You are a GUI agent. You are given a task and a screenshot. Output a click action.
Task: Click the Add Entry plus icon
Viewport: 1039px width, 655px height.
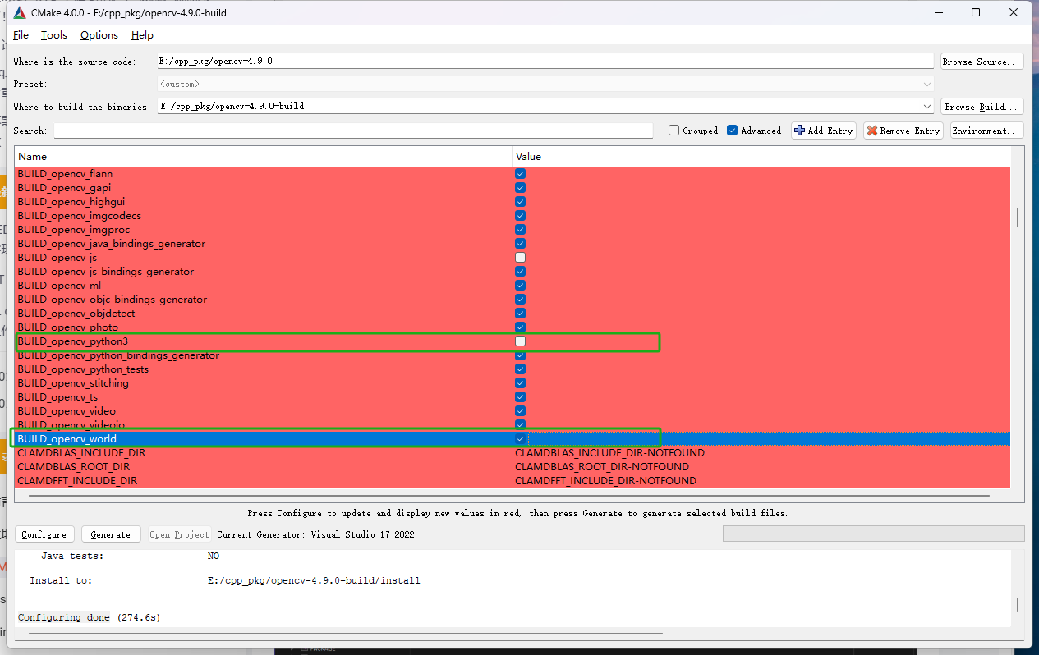tap(798, 130)
